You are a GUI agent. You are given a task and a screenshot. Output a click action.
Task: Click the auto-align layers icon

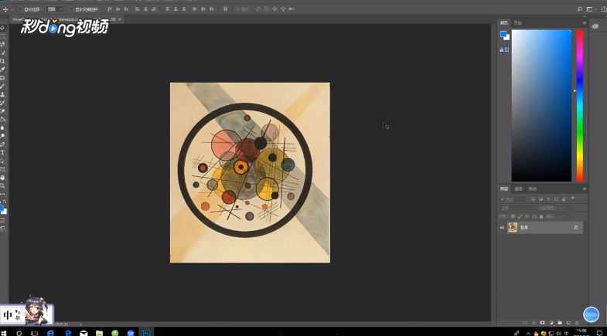pos(225,9)
